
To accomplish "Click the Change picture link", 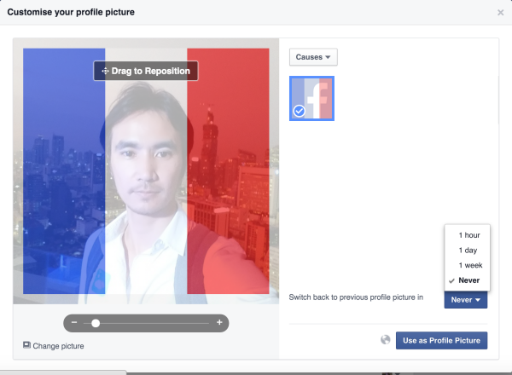I will pyautogui.click(x=54, y=346).
